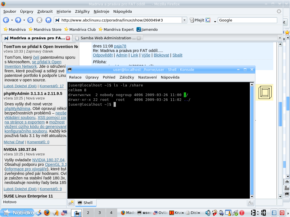The width and height of the screenshot is (290, 217).
Task: Click the Stop loading button
Action: pos(39,20)
